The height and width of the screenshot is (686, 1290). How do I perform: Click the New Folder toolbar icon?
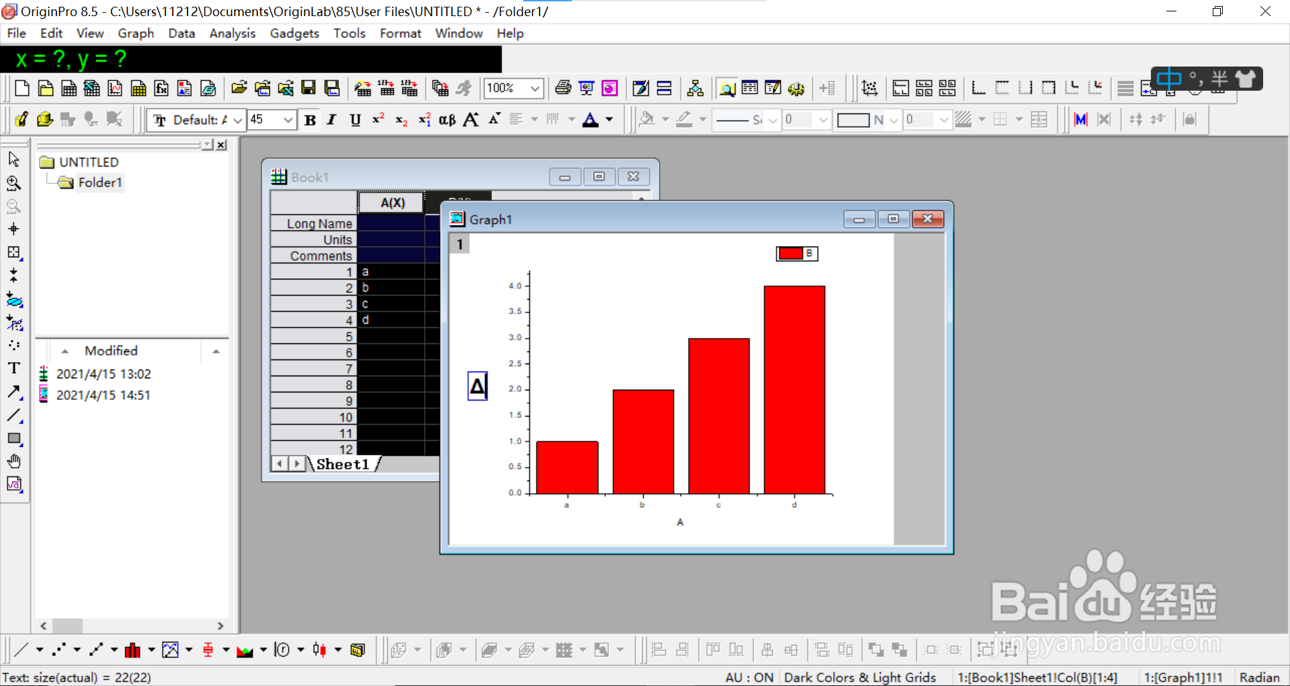[x=46, y=88]
